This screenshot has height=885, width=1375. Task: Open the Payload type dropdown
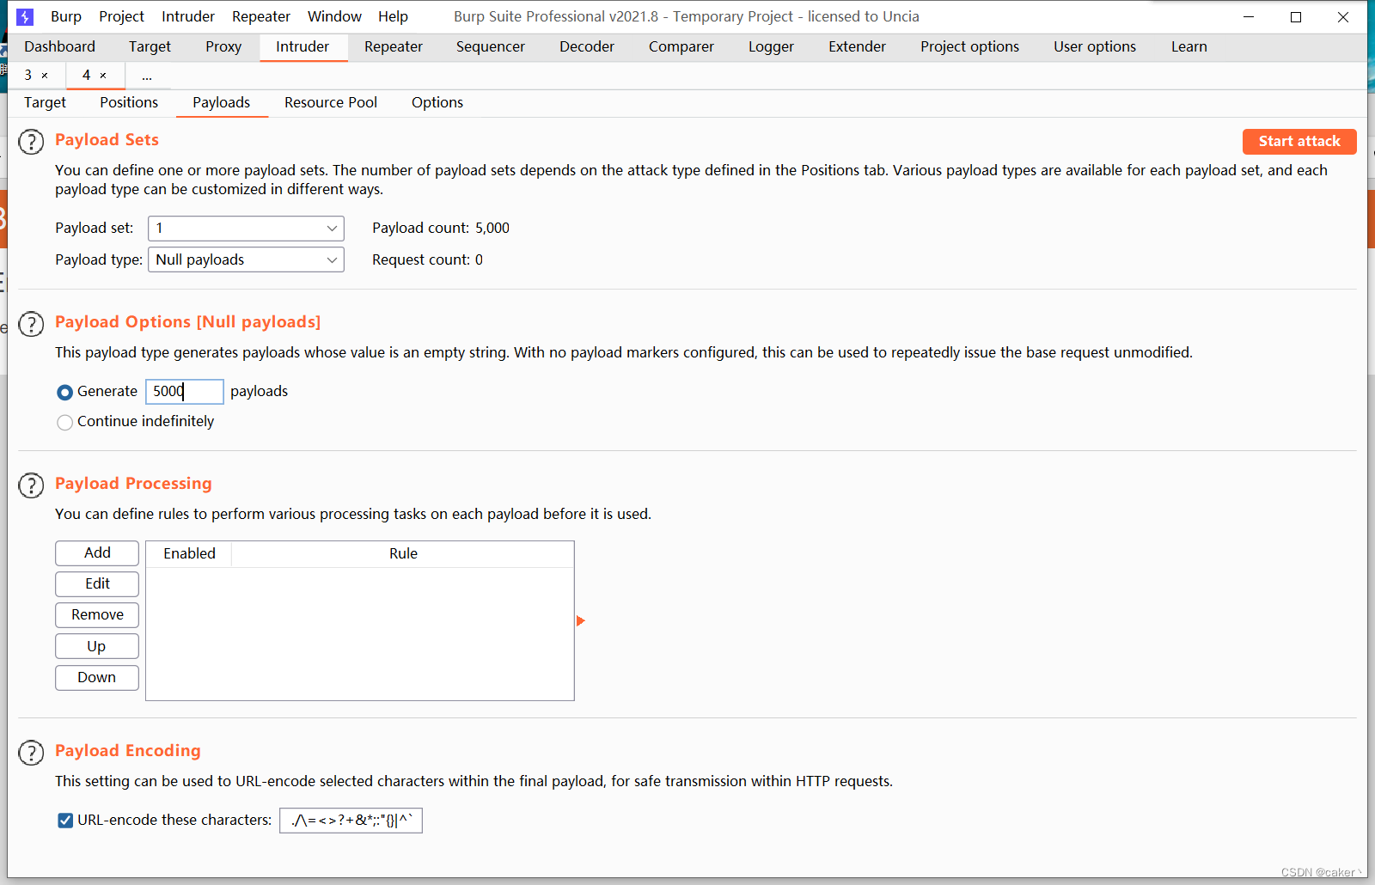pyautogui.click(x=246, y=259)
